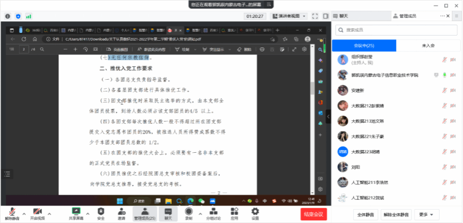Click the Chat (聊天) toolbar icon
The height and width of the screenshot is (223, 463).
coord(168,211)
